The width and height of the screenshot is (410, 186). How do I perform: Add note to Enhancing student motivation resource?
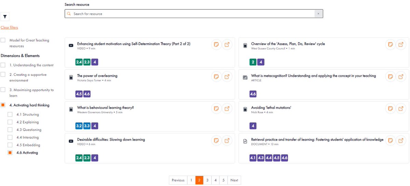(216, 45)
